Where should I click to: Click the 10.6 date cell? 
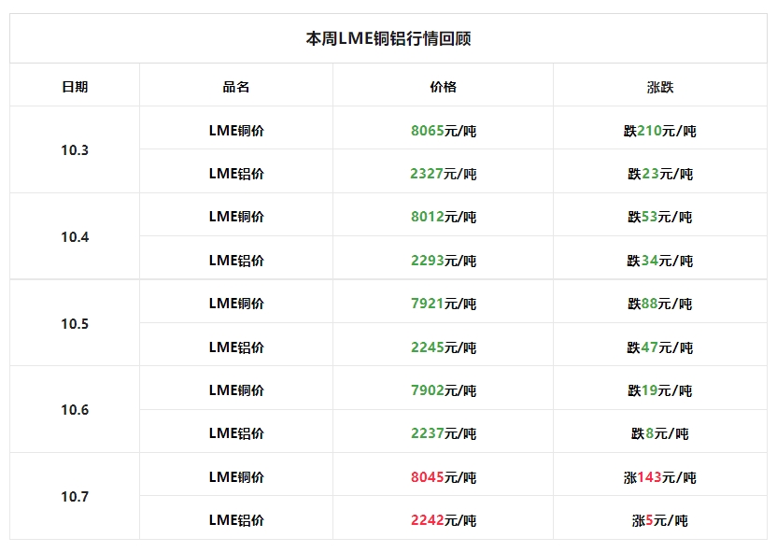pyautogui.click(x=75, y=410)
